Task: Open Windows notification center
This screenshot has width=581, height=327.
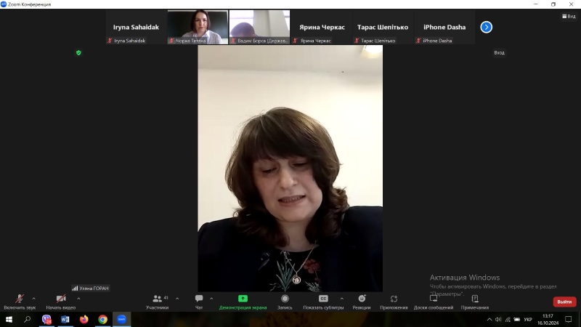Action: tap(569, 319)
